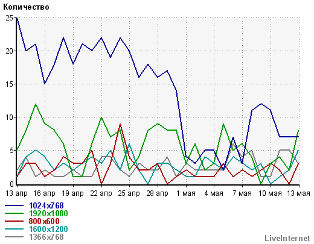Image resolution: width=314 pixels, height=244 pixels.
Task: Click the 13 мая x-axis date label
Action: (298, 193)
